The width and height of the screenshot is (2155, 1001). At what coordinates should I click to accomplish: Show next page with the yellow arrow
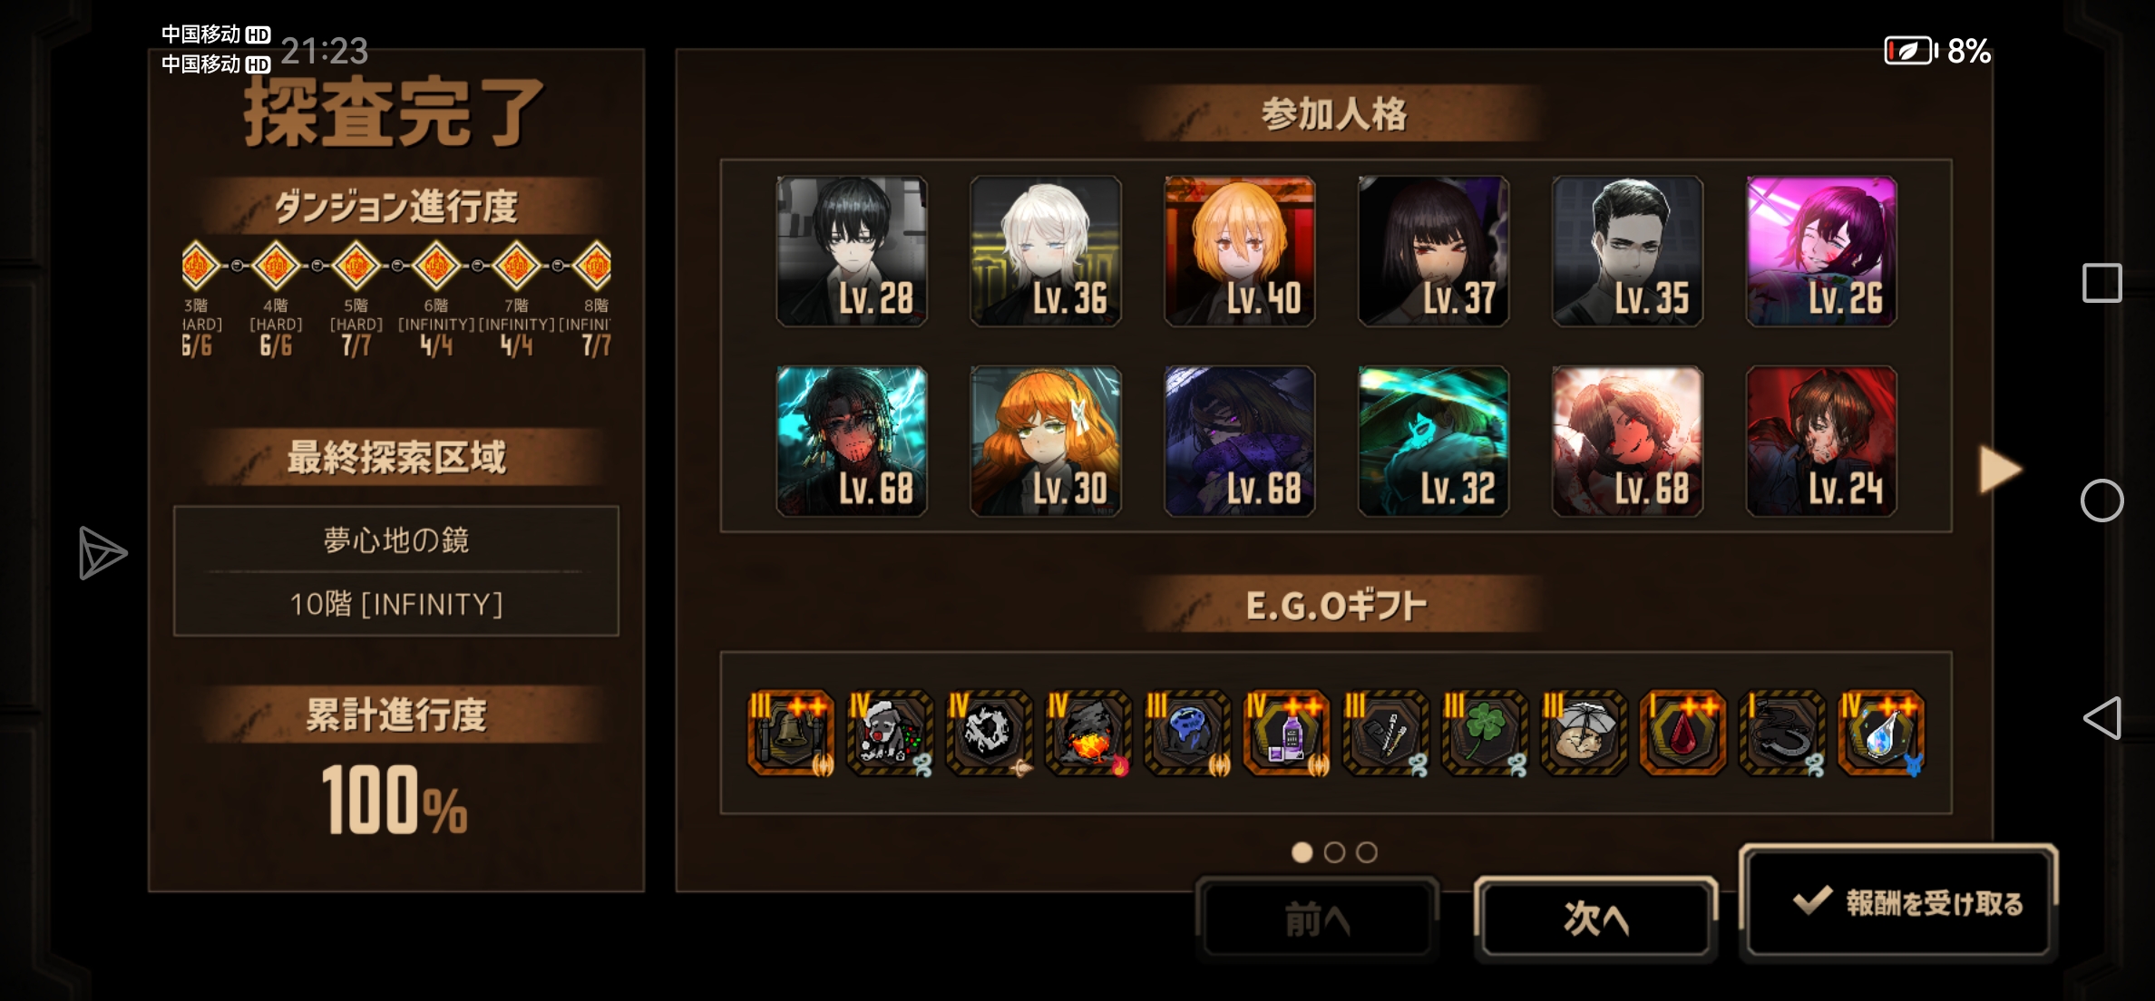coord(2000,469)
